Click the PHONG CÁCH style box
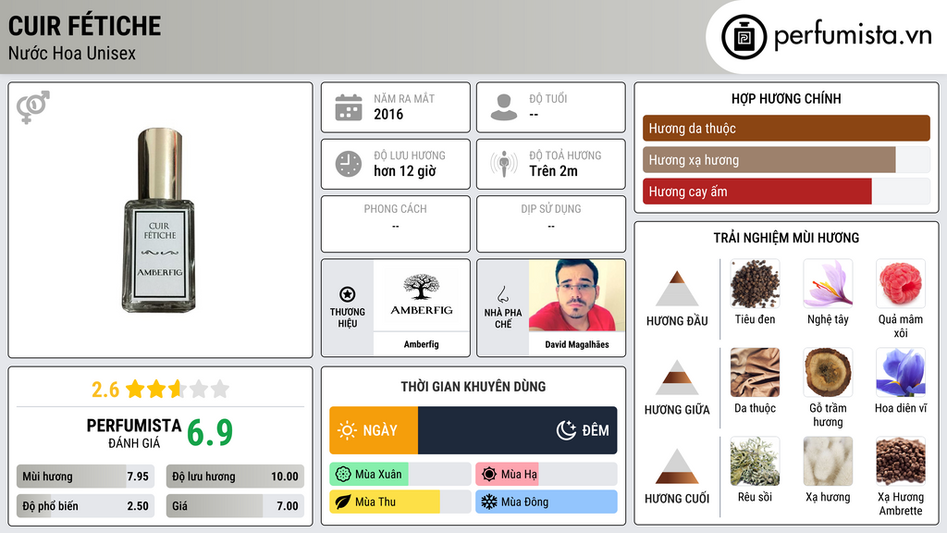Viewport: 947px width, 533px height. point(396,224)
